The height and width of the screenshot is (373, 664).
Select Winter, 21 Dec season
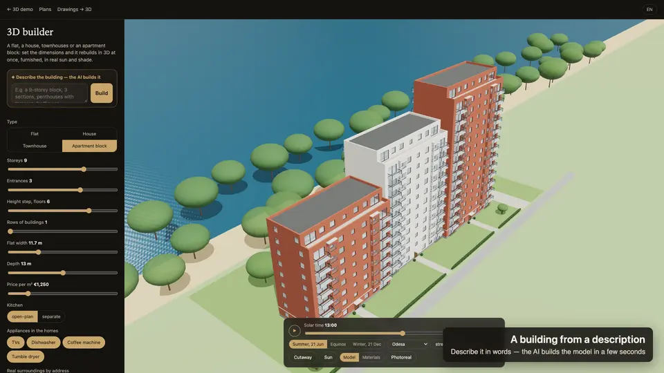[x=367, y=344]
